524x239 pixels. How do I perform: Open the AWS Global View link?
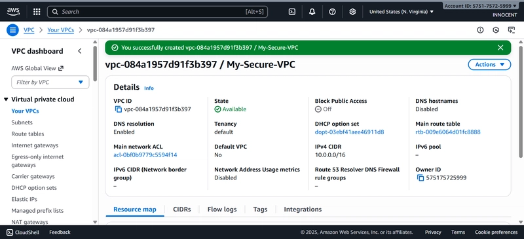click(x=37, y=68)
